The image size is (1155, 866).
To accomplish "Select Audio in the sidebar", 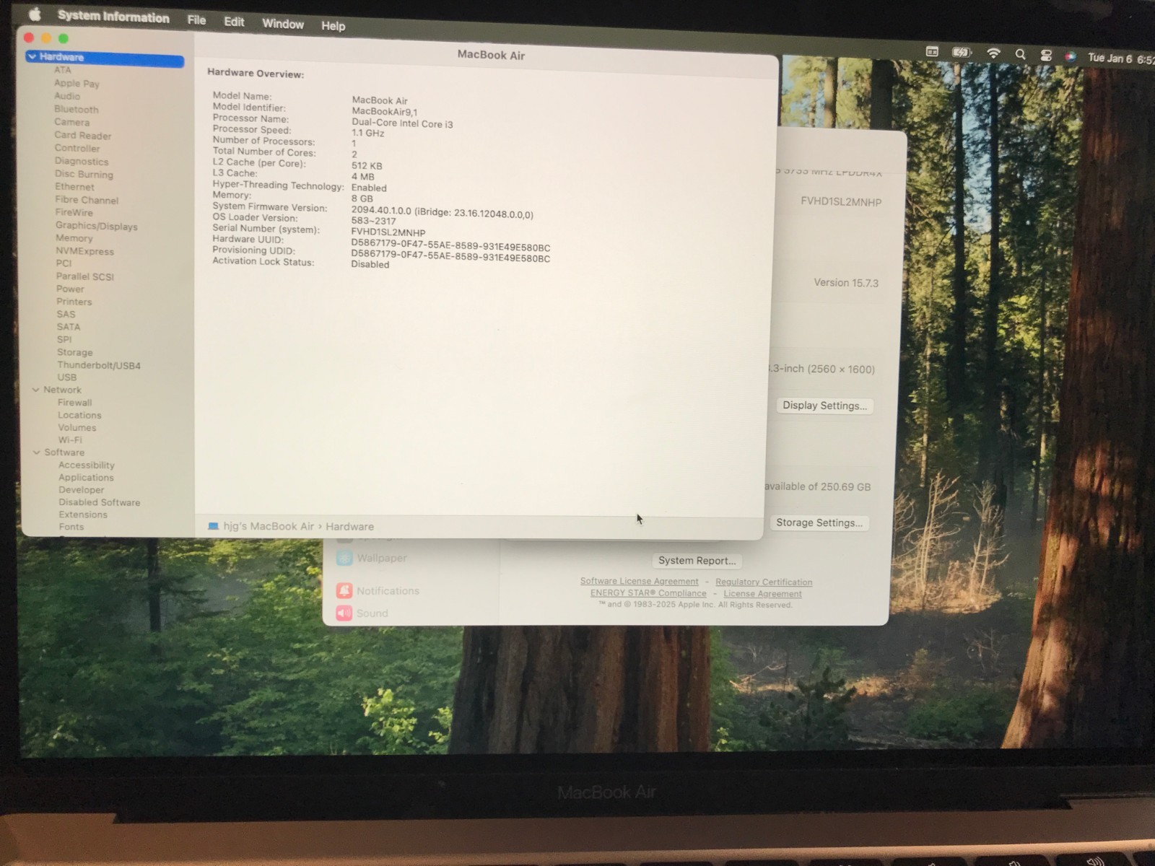I will [67, 96].
